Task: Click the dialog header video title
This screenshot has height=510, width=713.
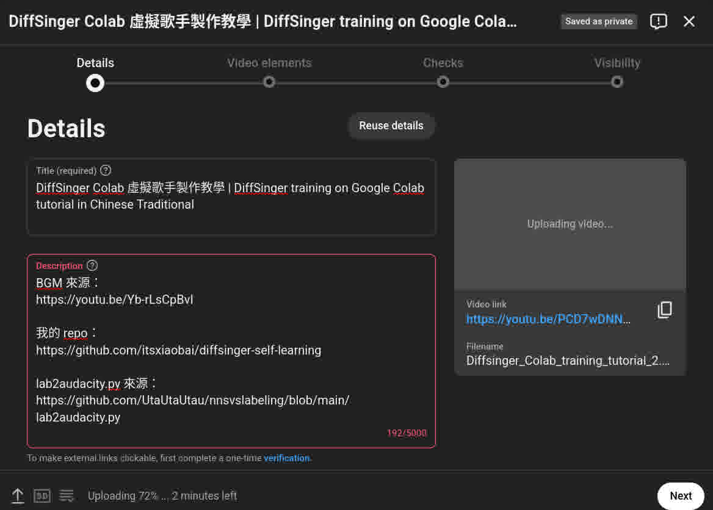Action: pos(263,21)
